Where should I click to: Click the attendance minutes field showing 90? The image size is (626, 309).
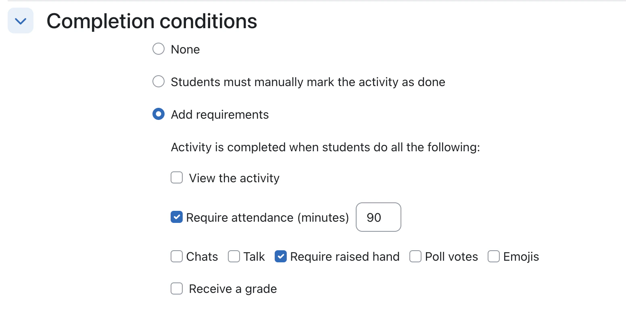[x=378, y=217]
